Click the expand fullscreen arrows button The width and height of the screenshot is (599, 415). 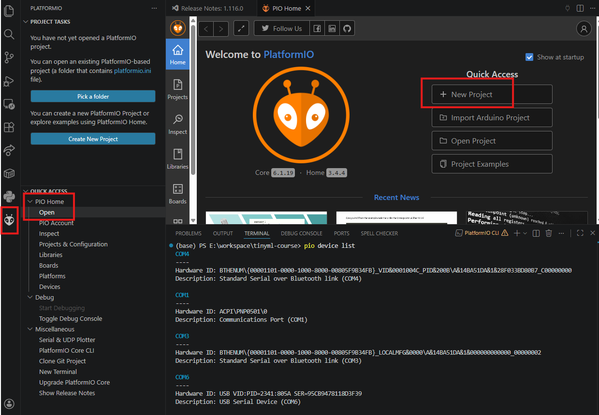(x=241, y=29)
